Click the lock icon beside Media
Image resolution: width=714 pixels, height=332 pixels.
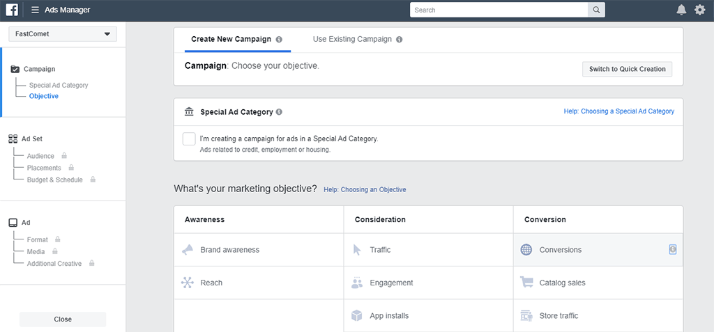click(x=54, y=251)
